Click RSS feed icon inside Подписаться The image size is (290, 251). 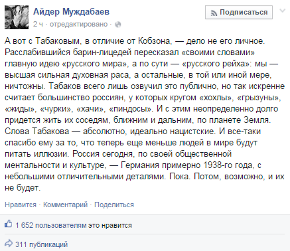[x=214, y=13]
